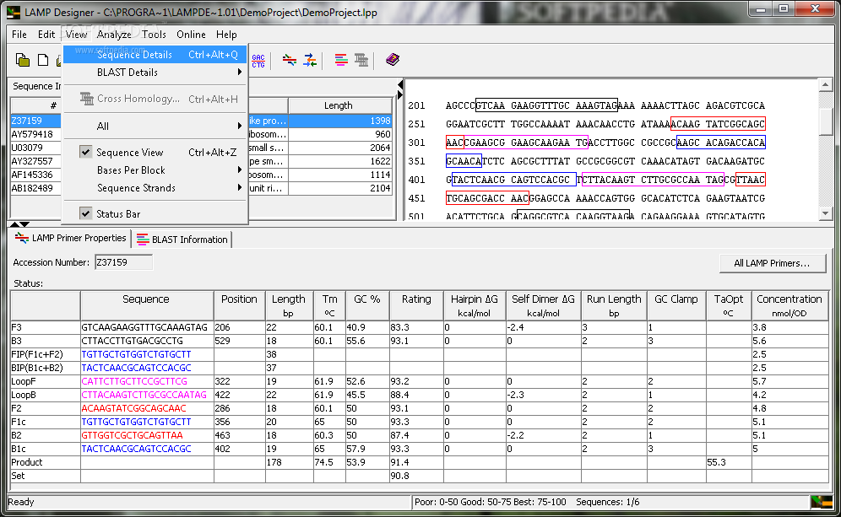Expand the All submenu
The height and width of the screenshot is (517, 841).
pyautogui.click(x=155, y=127)
